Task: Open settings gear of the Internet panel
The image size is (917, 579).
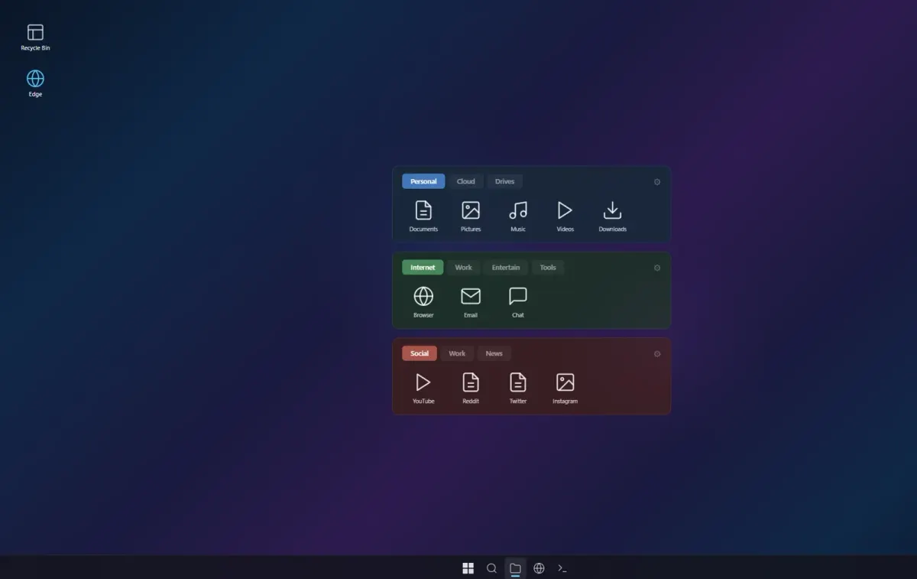Action: click(x=657, y=268)
